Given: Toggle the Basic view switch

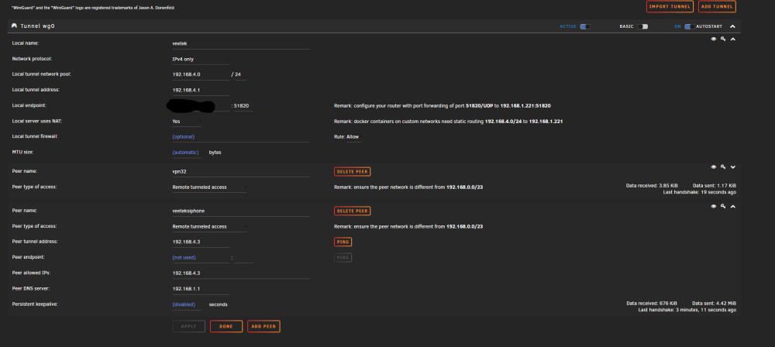Looking at the screenshot, I should 642,26.
